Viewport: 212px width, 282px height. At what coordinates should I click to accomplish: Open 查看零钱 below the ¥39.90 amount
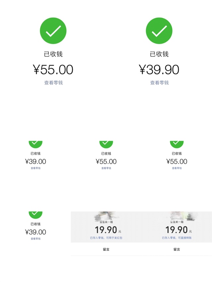[x=159, y=83]
